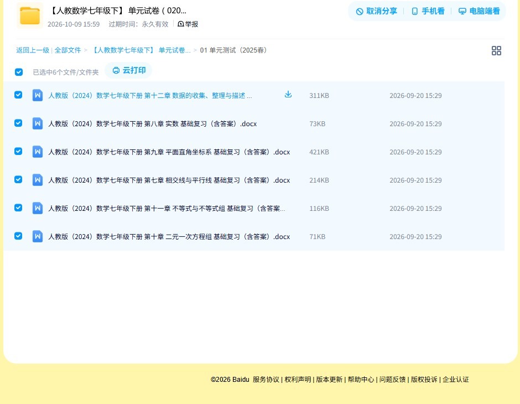
Task: Uncheck the 第十章 二元一次方程组 file checkbox
Action: 18,236
